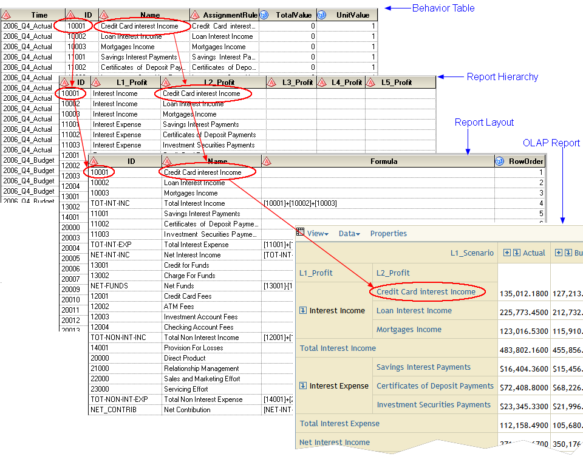Open the Data dropdown menu

pyautogui.click(x=349, y=234)
